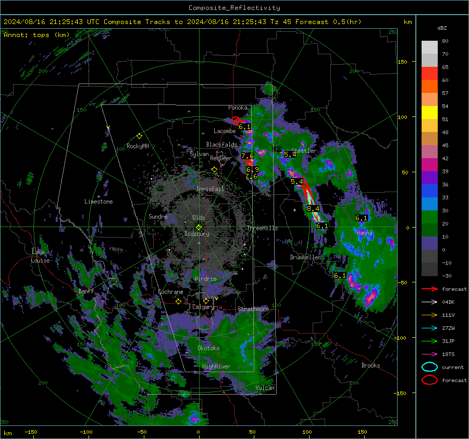
Task: Click the 6.1 storm label below Ponoka
Action: point(244,127)
